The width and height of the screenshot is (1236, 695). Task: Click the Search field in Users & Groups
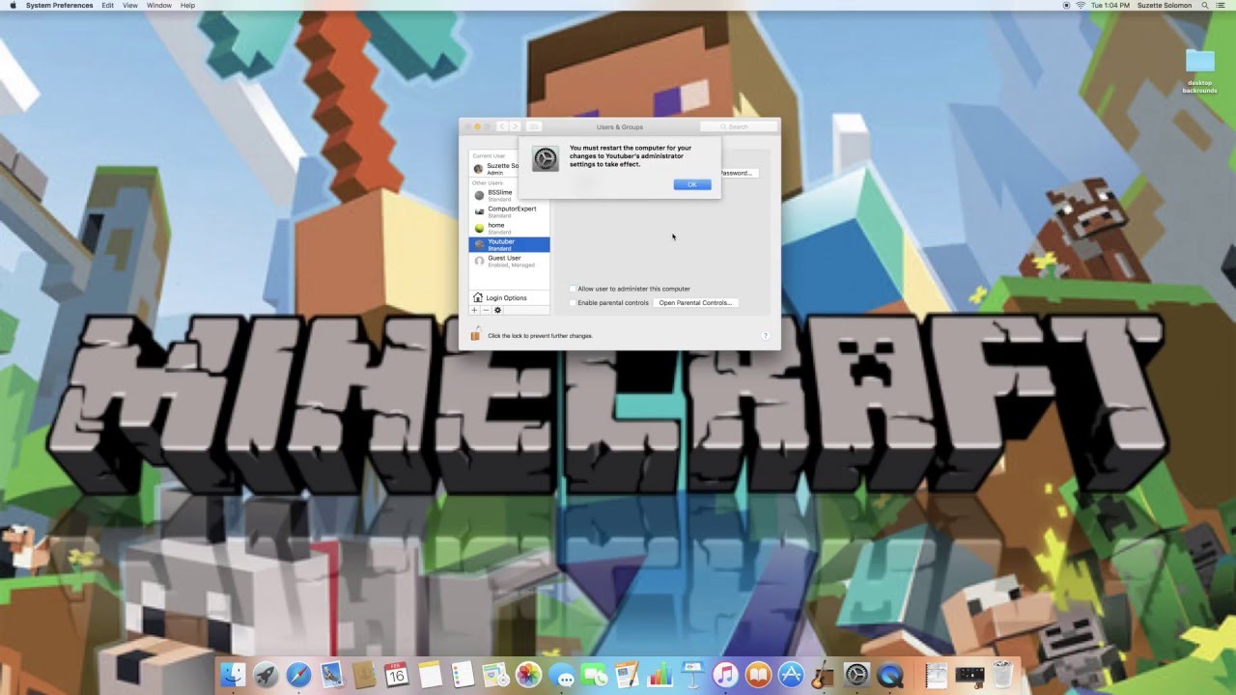[x=739, y=126]
